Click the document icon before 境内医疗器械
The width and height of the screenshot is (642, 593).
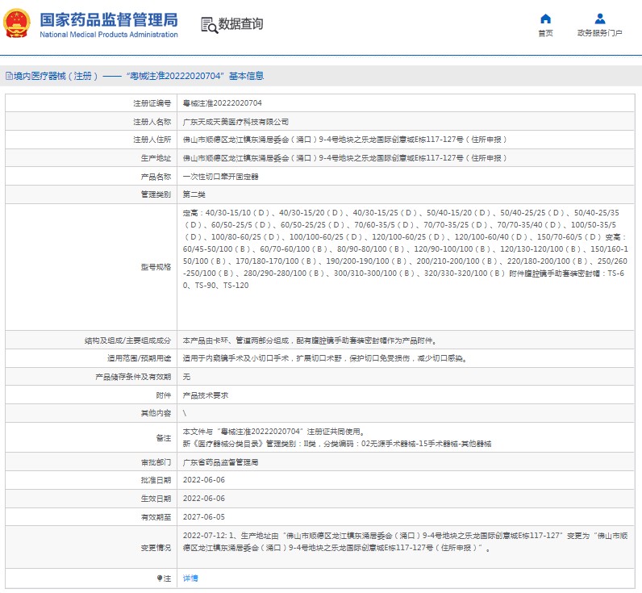[x=9, y=76]
